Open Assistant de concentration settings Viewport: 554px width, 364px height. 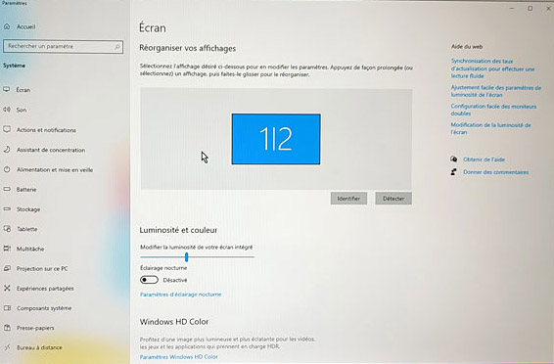pos(51,150)
